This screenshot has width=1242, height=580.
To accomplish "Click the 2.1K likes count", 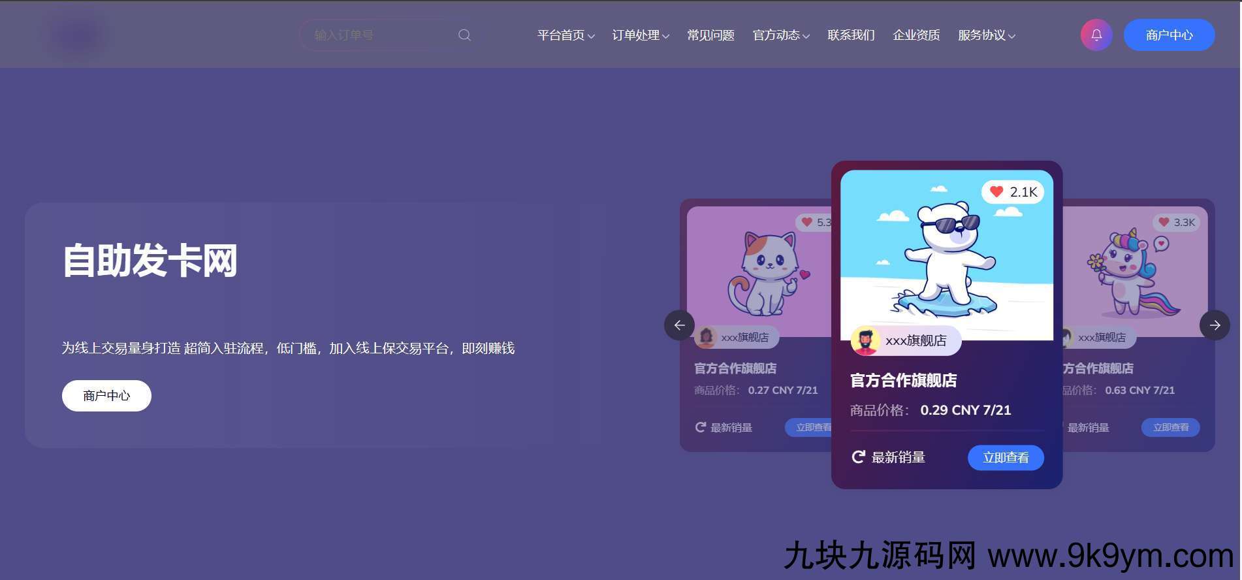I will pyautogui.click(x=1023, y=191).
